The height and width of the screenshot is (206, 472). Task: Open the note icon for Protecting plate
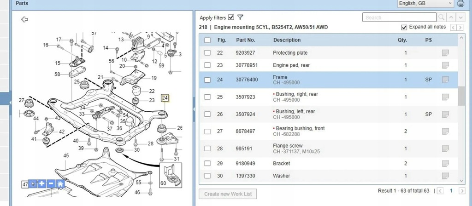445,53
